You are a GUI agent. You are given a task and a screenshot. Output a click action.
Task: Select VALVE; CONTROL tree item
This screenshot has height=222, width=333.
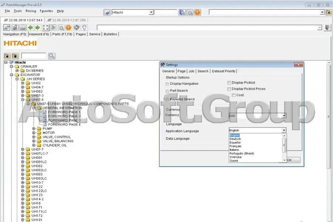point(57,137)
